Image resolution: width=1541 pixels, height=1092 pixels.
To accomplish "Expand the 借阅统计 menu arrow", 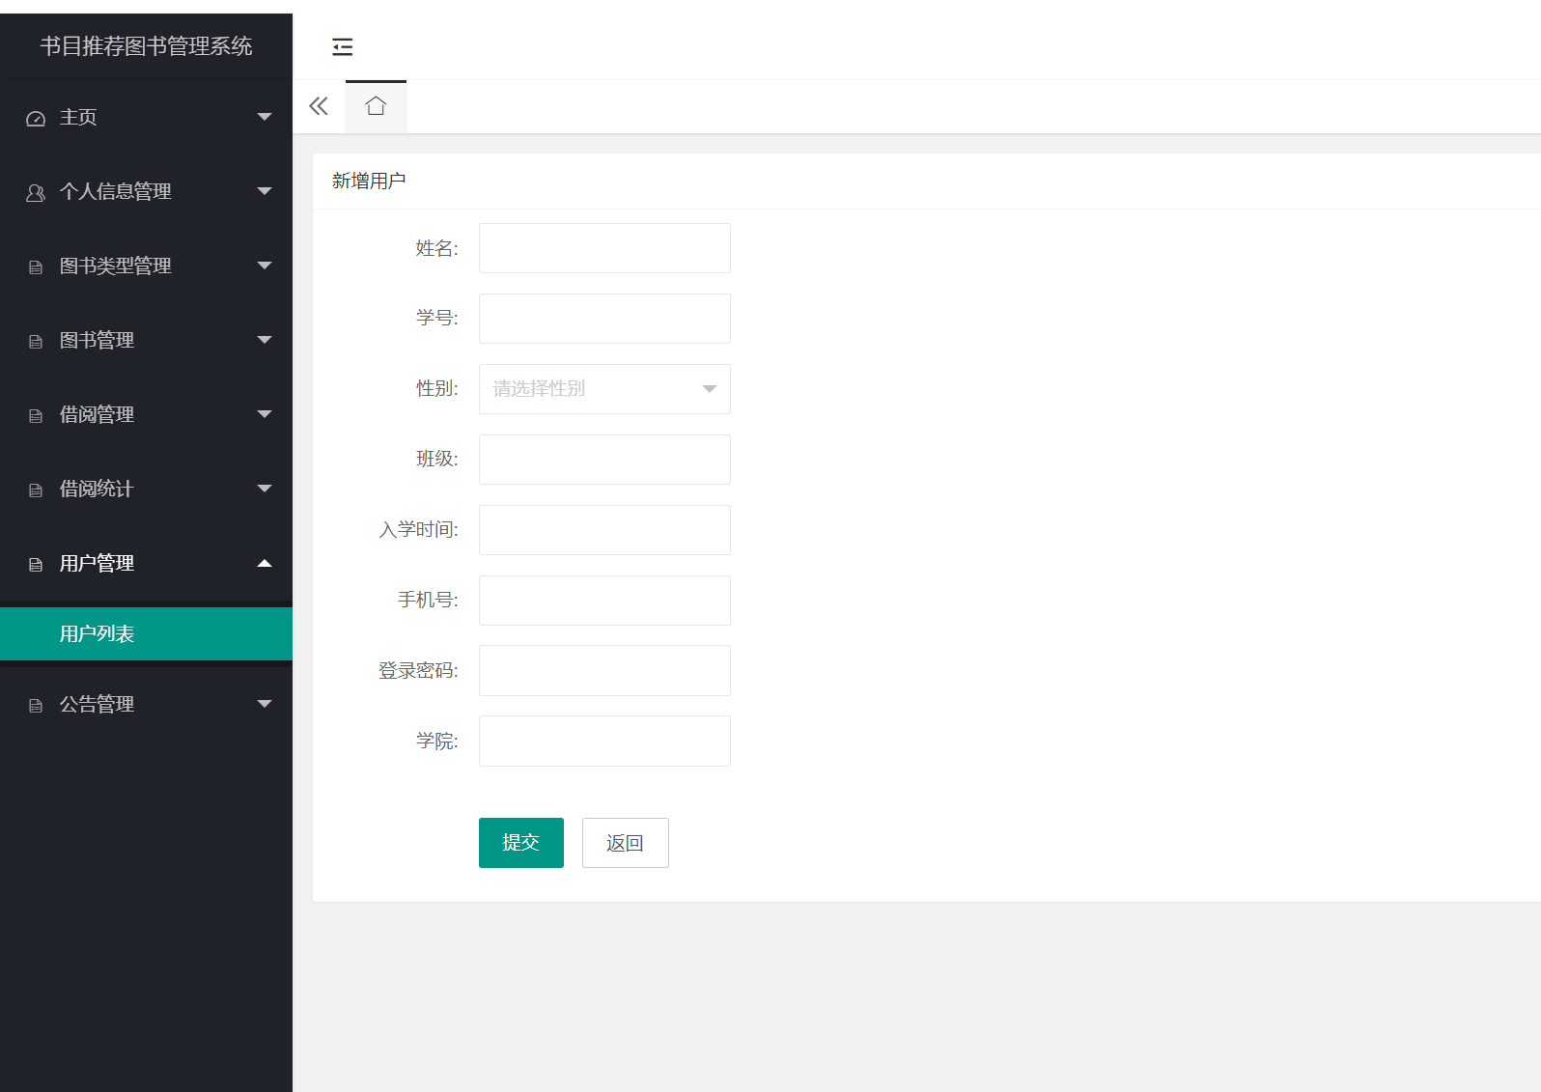I will point(265,489).
